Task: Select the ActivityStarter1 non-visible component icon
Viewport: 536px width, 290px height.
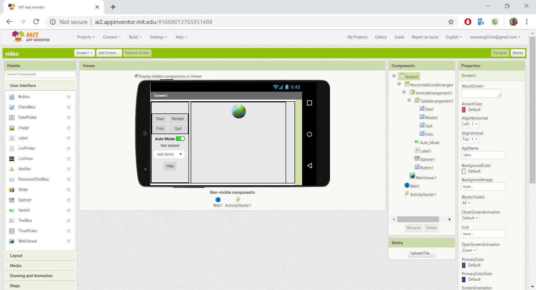Action: (x=238, y=200)
